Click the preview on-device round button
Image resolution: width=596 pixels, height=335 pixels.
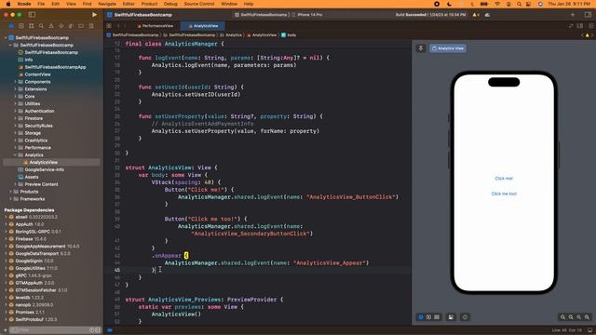tap(465, 316)
